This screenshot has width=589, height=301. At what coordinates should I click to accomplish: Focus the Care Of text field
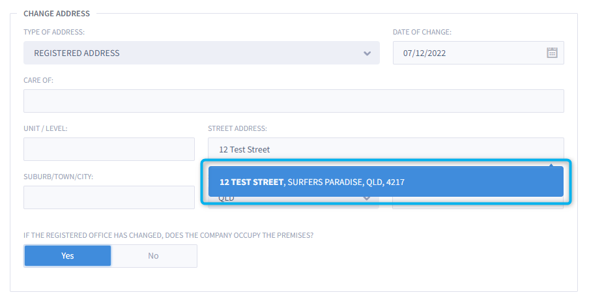[x=293, y=101]
